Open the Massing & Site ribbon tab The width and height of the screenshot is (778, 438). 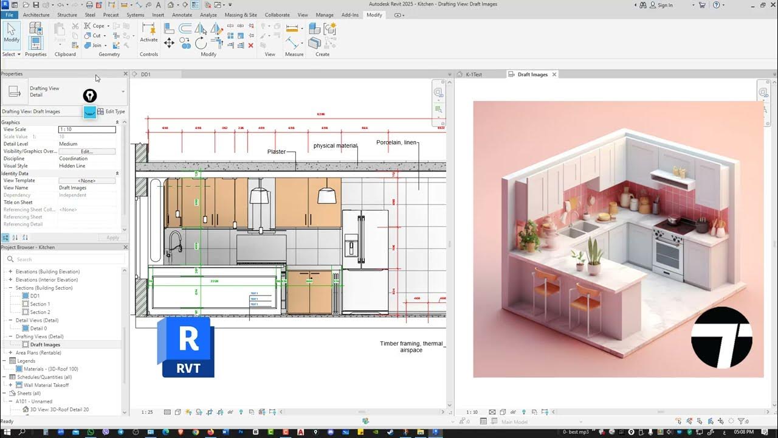(241, 15)
